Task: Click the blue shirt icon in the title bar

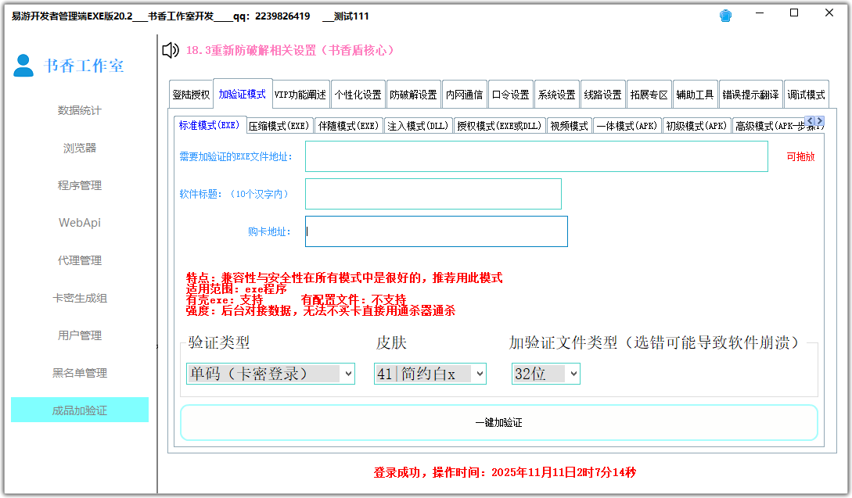Action: [724, 15]
